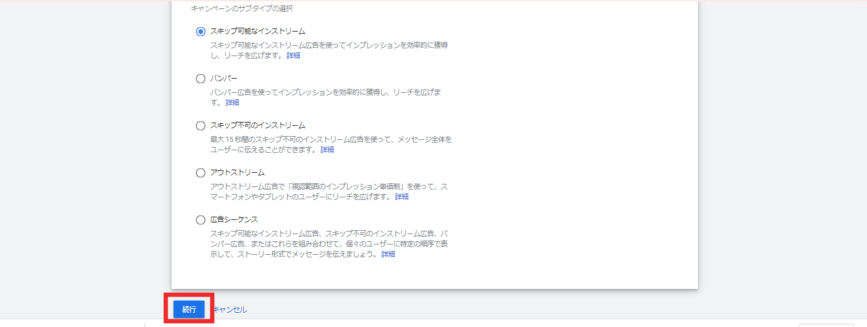Open 詳細 link under バンパー description
Screen dimensions: 867x327
pos(232,103)
